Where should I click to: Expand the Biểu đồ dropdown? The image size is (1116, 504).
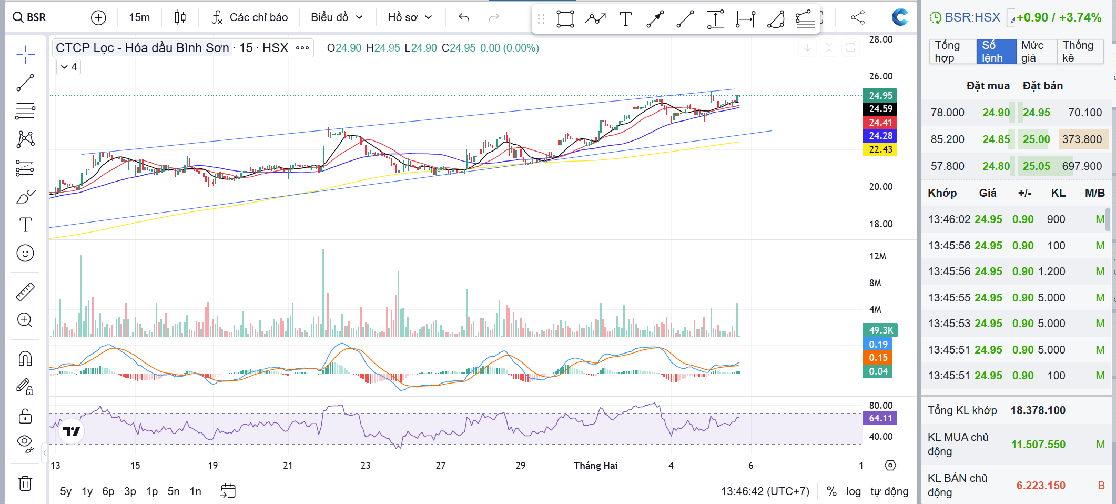pos(337,17)
